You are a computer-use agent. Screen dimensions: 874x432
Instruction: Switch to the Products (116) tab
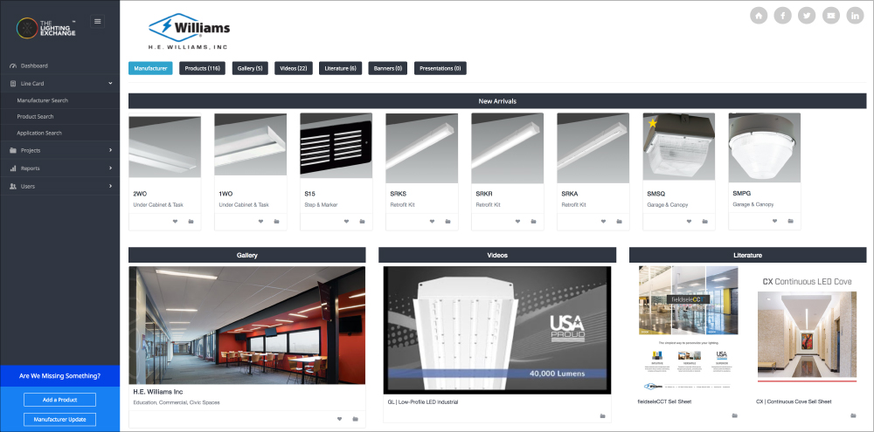tap(203, 68)
